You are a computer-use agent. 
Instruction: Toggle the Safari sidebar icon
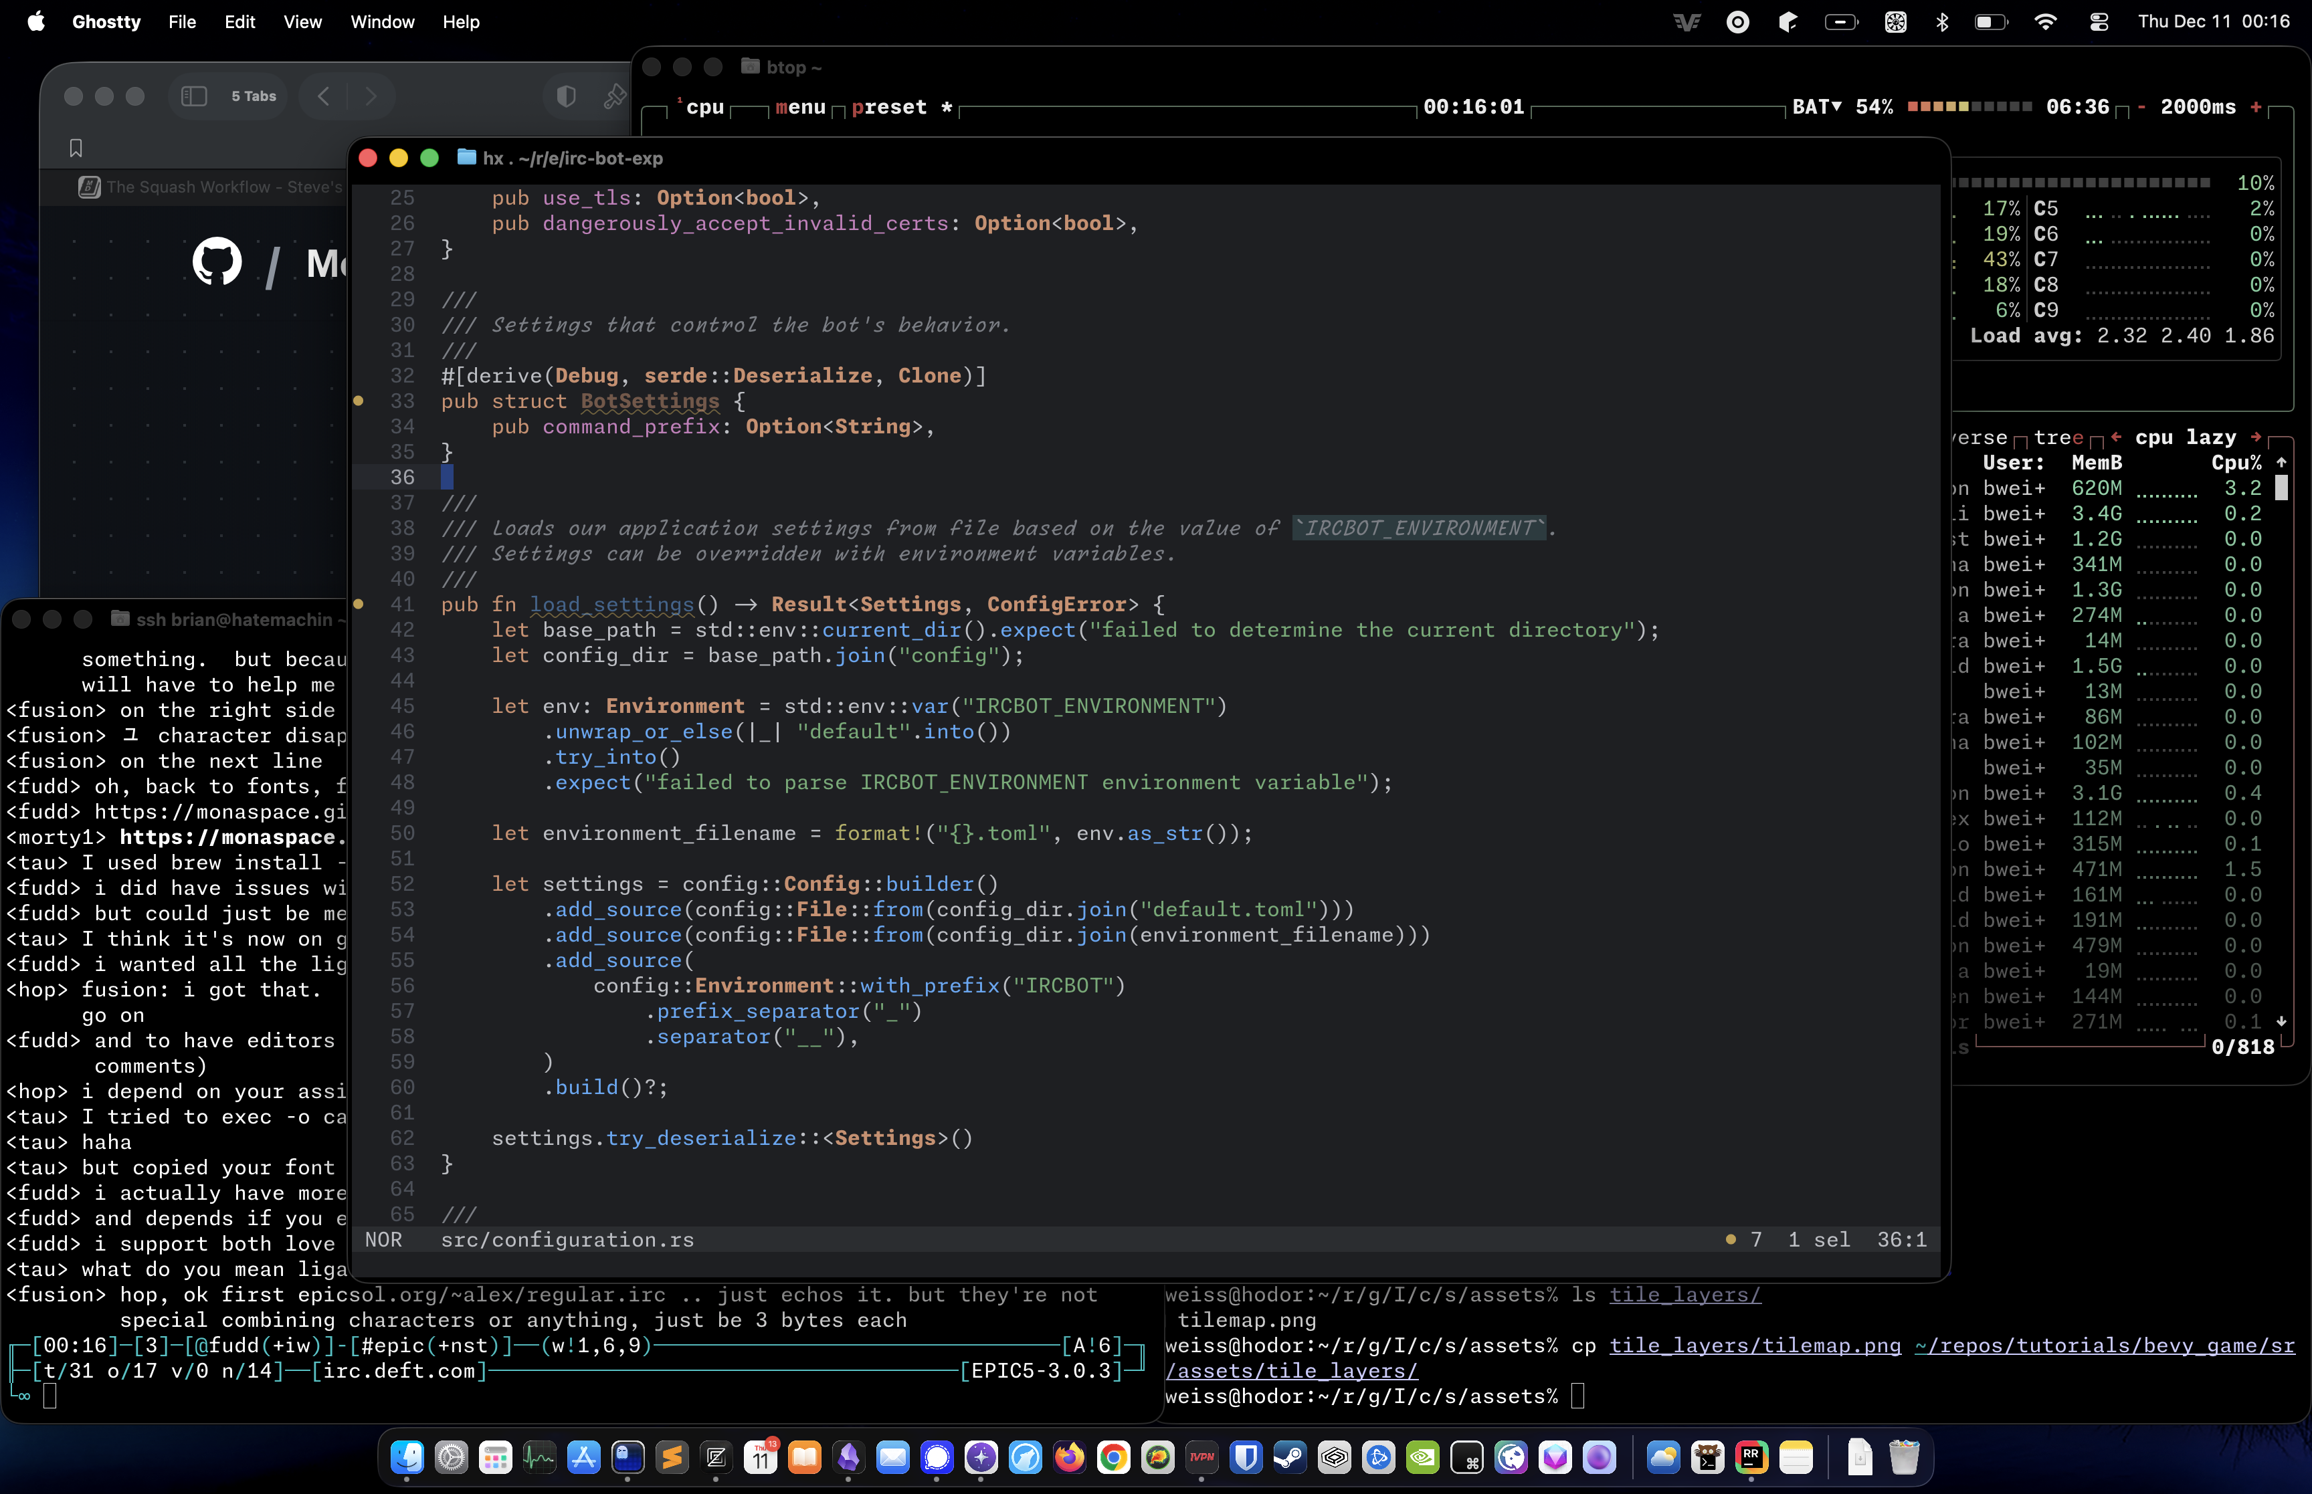(194, 96)
